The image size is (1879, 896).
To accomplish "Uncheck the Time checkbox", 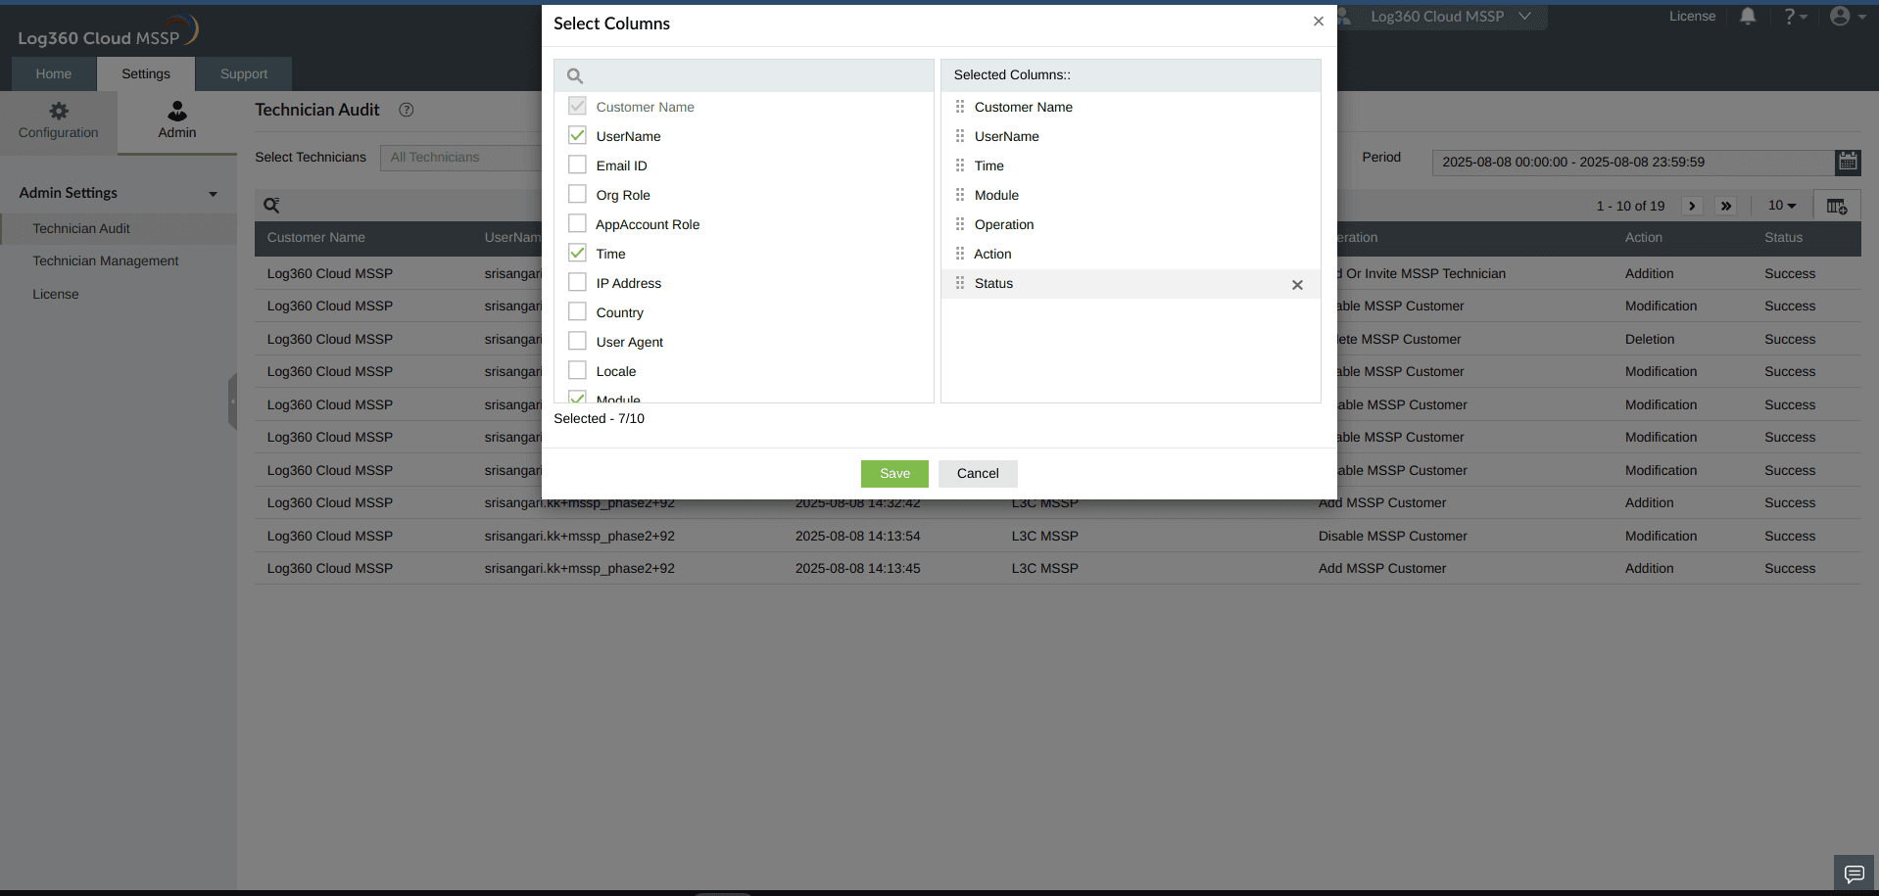I will click(x=577, y=253).
